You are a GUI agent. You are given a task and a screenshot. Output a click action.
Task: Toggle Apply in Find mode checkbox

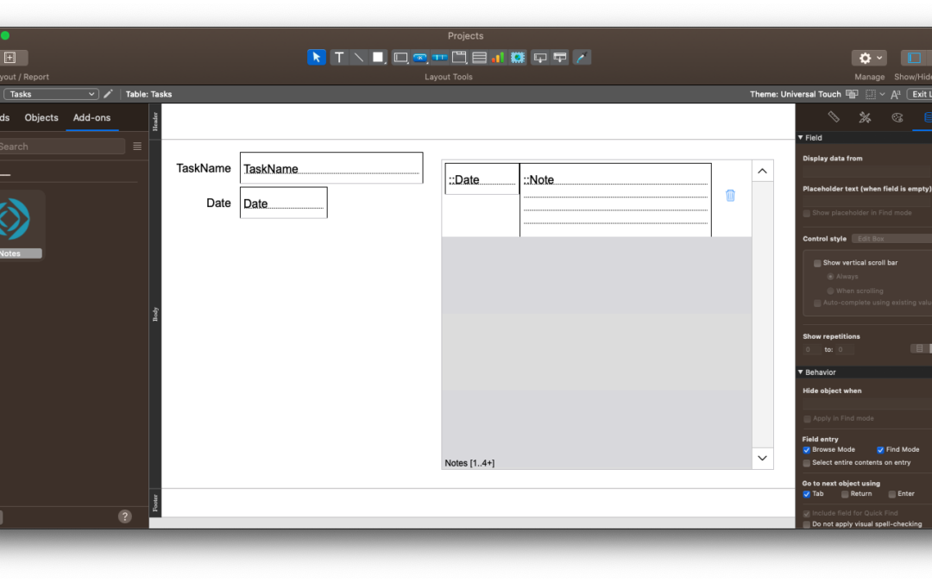point(807,419)
